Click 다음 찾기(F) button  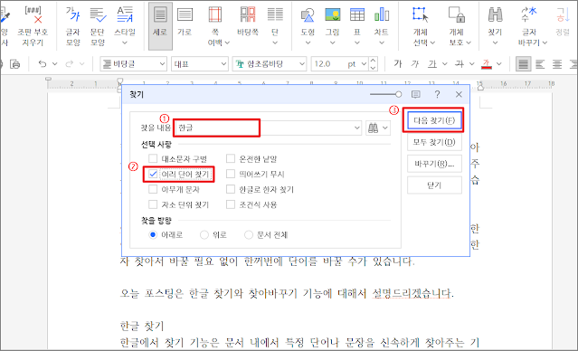coord(434,120)
